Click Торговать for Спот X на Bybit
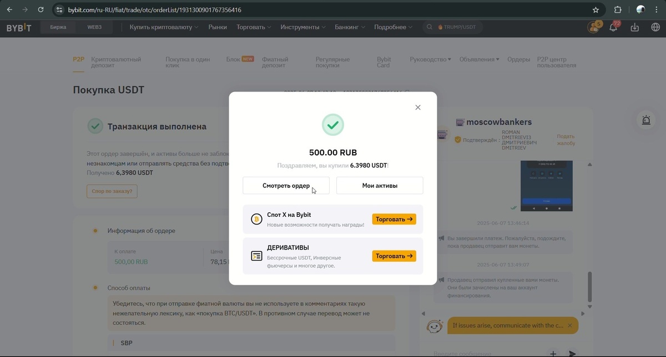Viewport: 666px width, 357px height. coord(394,219)
